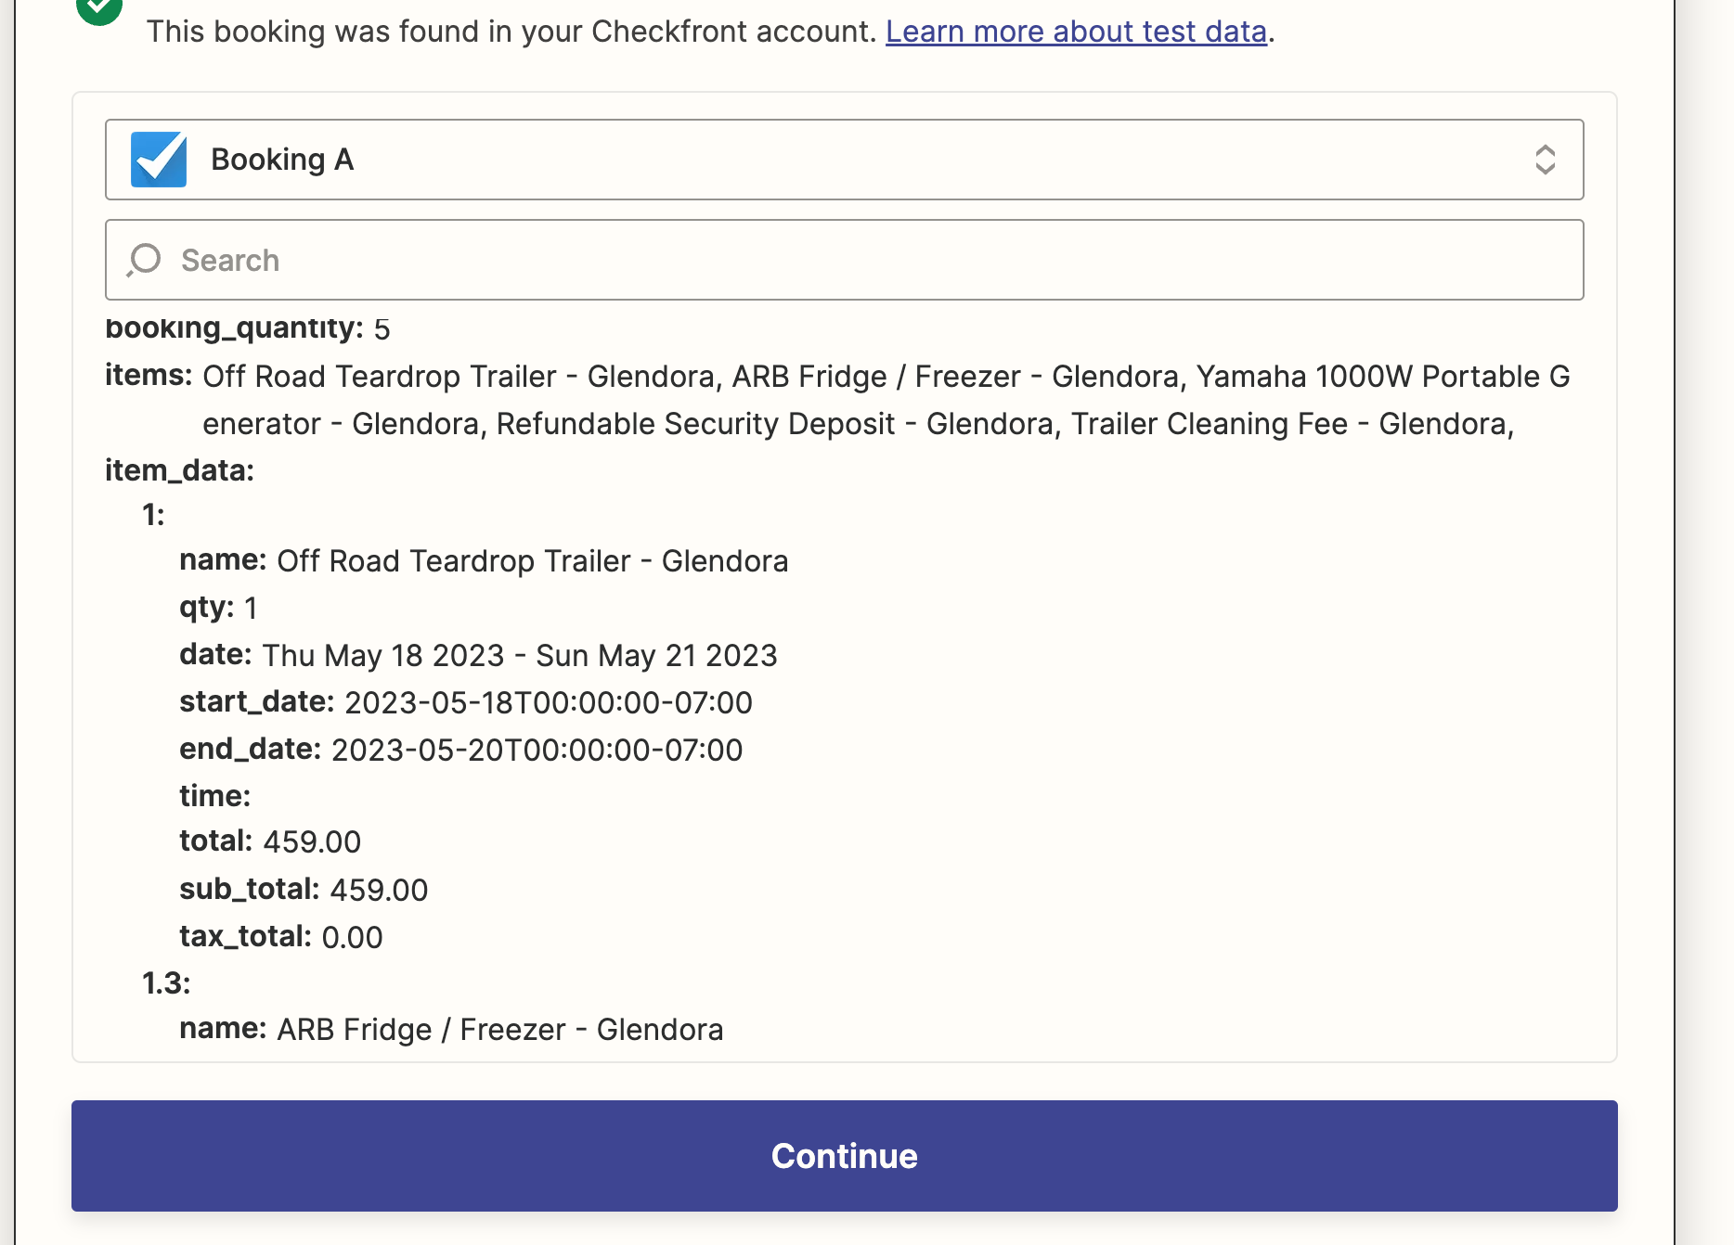Click the end_date field row
The width and height of the screenshot is (1734, 1245).
(461, 750)
